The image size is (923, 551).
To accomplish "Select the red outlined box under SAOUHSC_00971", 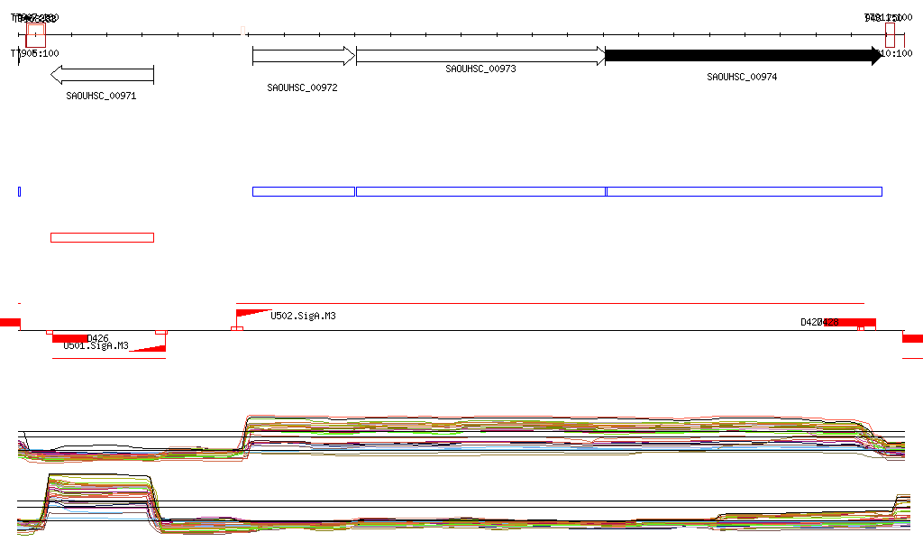I will 102,237.
